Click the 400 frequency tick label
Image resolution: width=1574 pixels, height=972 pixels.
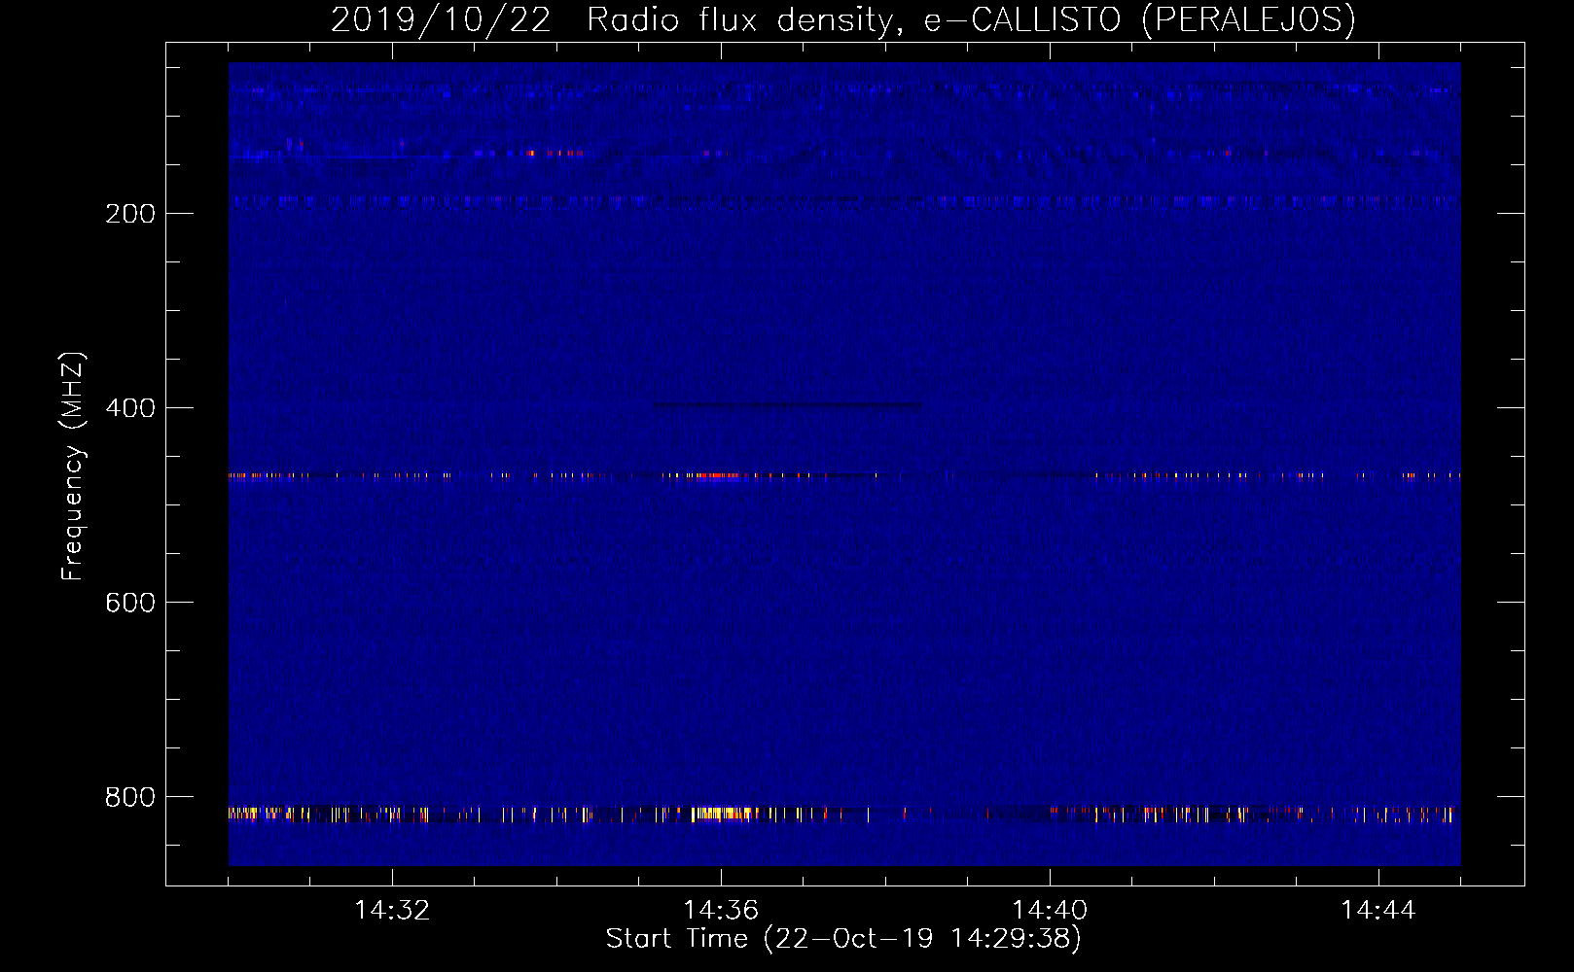(130, 408)
